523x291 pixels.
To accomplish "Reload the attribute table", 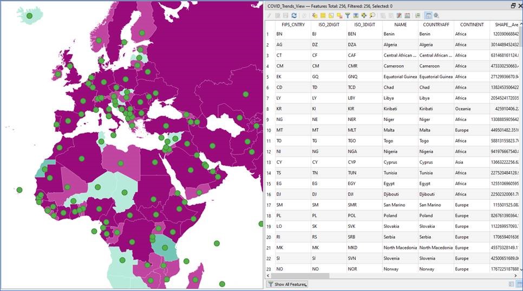I will (x=294, y=15).
